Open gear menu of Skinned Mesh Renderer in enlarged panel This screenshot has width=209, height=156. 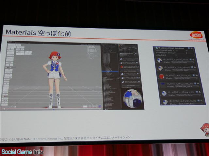pos(192,48)
